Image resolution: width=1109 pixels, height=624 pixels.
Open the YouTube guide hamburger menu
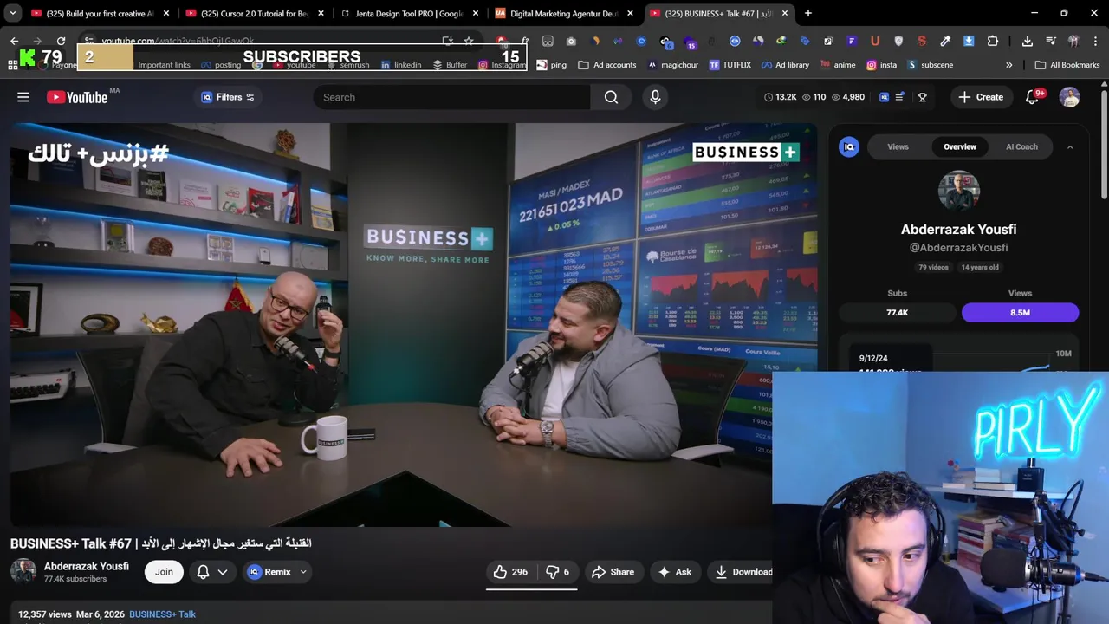click(23, 97)
